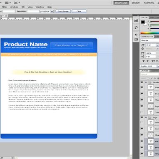Collapse the logo layer group arrow

click(x=146, y=117)
